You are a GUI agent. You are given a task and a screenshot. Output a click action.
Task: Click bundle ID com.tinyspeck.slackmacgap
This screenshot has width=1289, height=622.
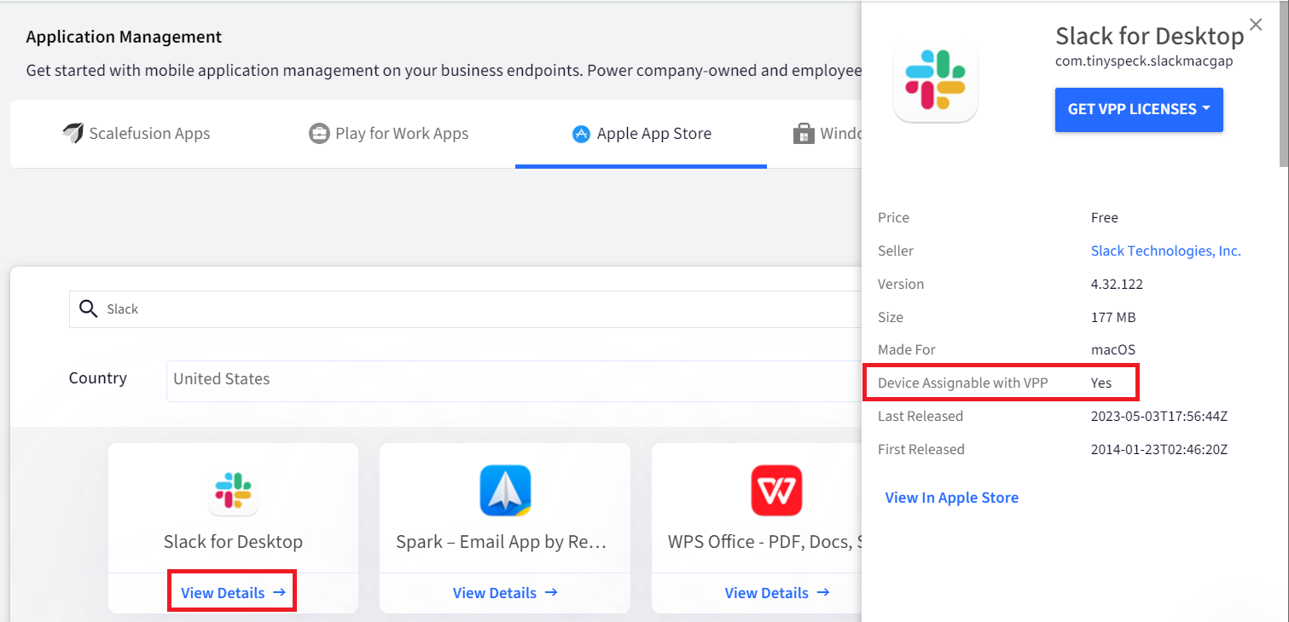[1145, 61]
